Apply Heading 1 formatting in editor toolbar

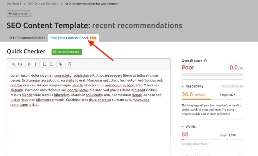13,64
